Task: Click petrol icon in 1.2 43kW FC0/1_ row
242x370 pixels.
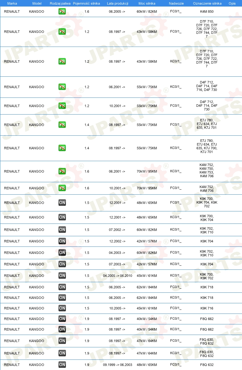Action: click(62, 32)
